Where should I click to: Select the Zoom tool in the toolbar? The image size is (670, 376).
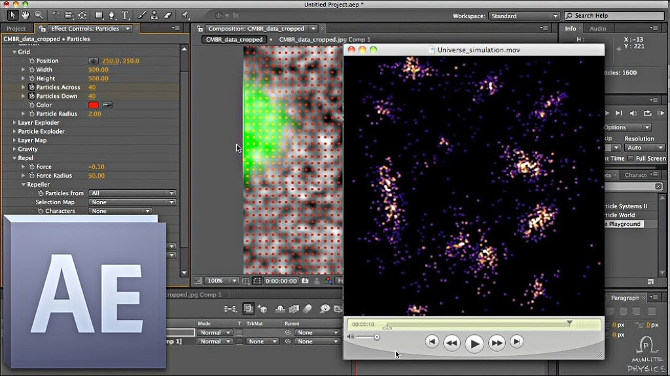[38, 14]
